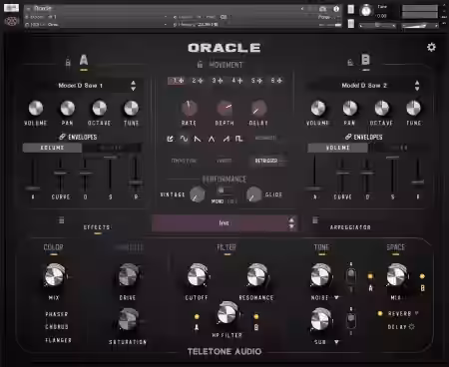Click the layer A Curve slider
The image size is (449, 367).
(x=60, y=174)
